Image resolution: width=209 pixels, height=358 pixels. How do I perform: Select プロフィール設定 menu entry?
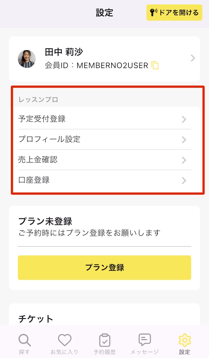50,139
